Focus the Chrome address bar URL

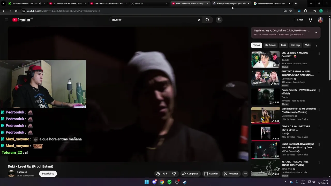(63, 11)
